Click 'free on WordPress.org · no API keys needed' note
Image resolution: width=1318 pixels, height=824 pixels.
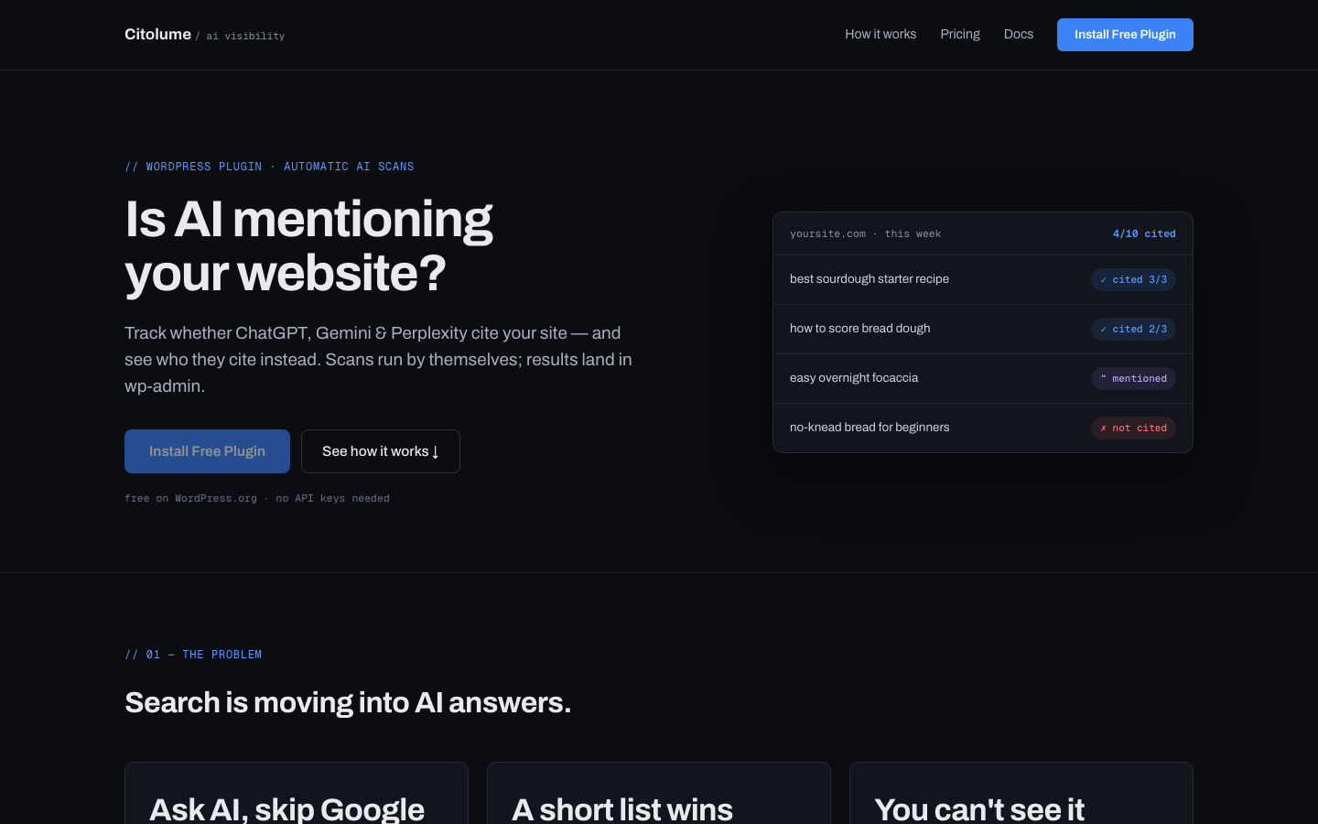click(x=257, y=498)
